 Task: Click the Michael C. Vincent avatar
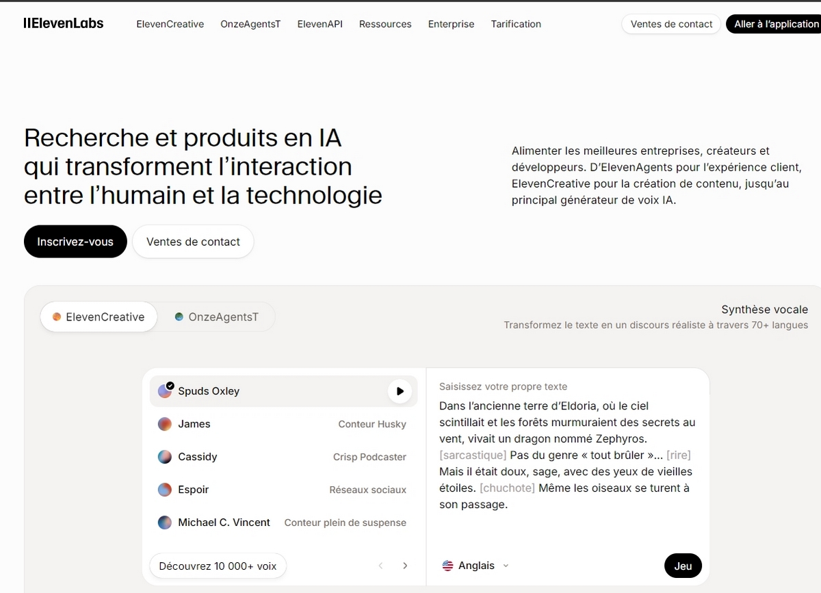pos(165,522)
